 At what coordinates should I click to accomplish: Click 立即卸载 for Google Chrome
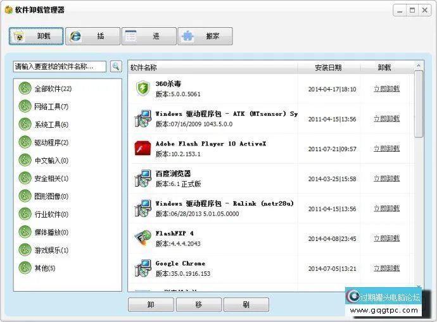click(x=387, y=268)
